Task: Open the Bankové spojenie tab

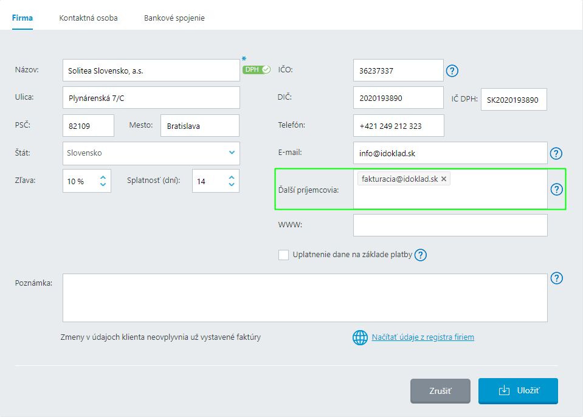Action: (174, 18)
